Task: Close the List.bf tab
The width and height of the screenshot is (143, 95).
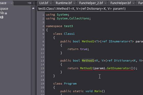Action: (51, 3)
